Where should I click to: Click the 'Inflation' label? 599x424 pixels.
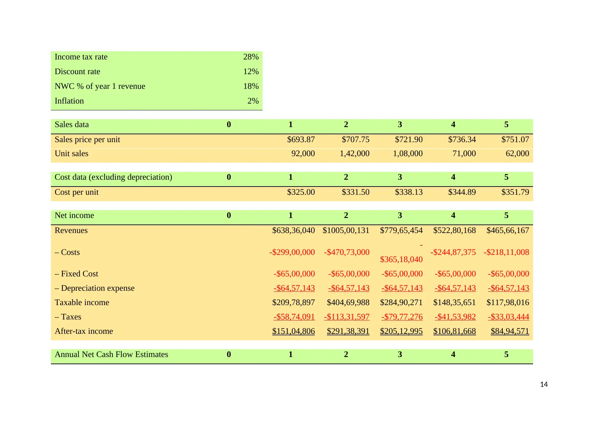[69, 101]
